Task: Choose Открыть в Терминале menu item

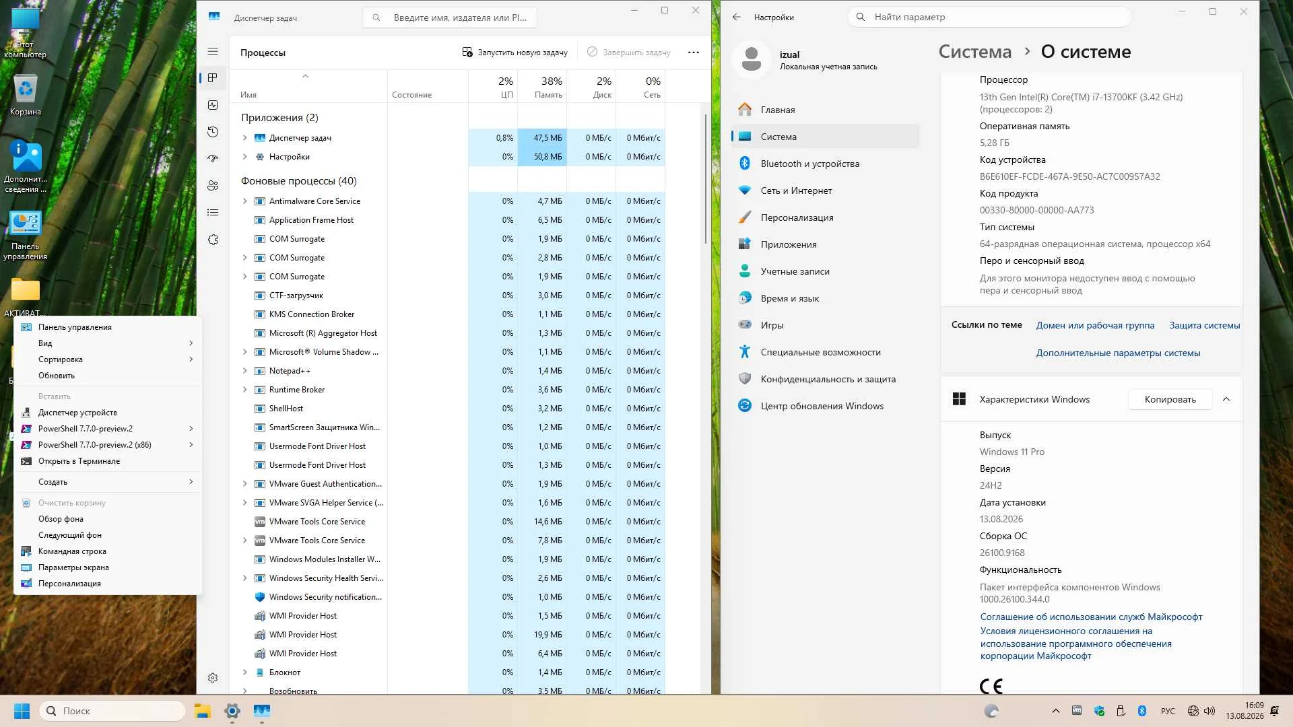Action: click(108, 461)
